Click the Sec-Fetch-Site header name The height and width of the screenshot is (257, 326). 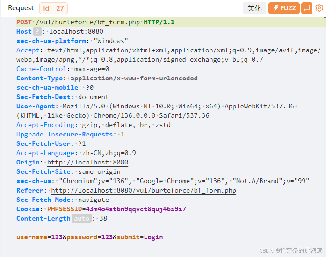coord(43,171)
